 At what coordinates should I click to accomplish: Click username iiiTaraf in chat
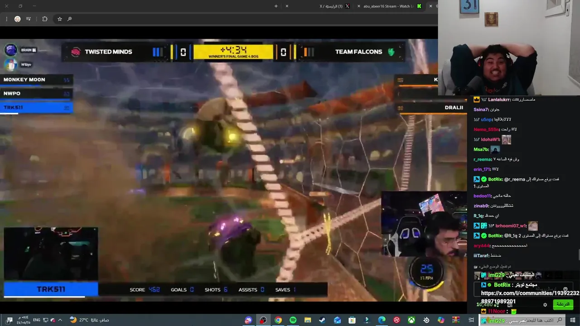pyautogui.click(x=482, y=256)
